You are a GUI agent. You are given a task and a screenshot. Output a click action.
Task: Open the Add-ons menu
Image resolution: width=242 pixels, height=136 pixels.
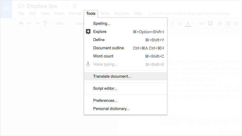click(x=122, y=14)
